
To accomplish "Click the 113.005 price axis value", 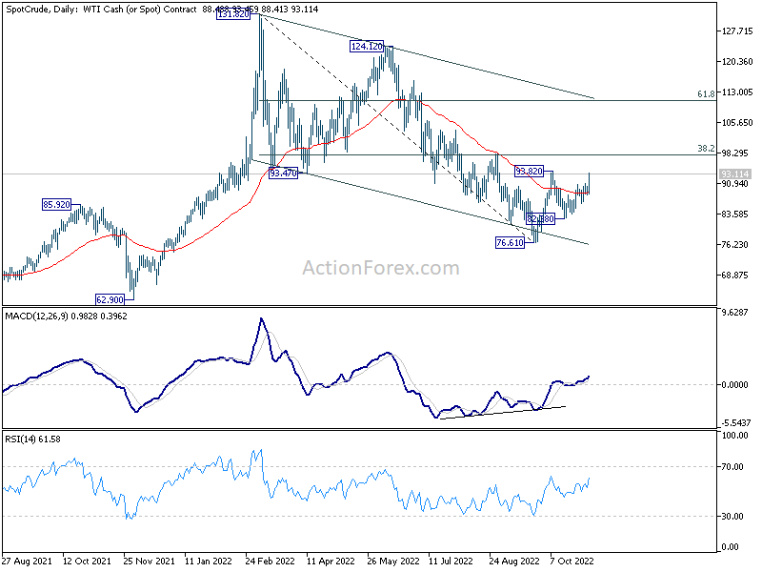I will point(737,92).
